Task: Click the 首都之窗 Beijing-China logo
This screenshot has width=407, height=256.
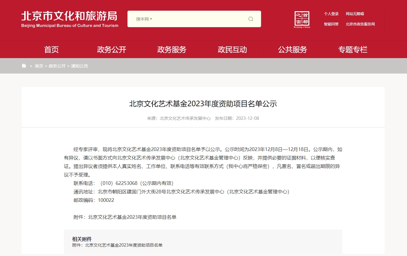Action: click(x=302, y=20)
